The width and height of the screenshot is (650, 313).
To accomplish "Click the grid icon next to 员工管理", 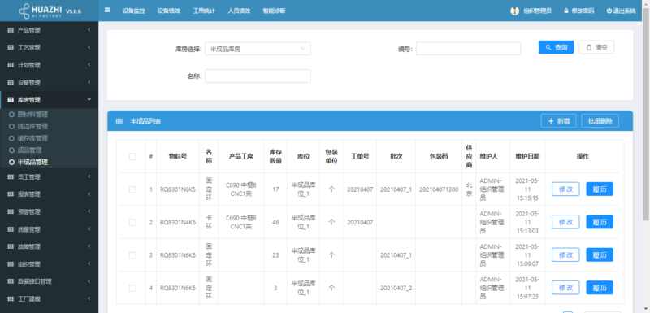I will 11,177.
